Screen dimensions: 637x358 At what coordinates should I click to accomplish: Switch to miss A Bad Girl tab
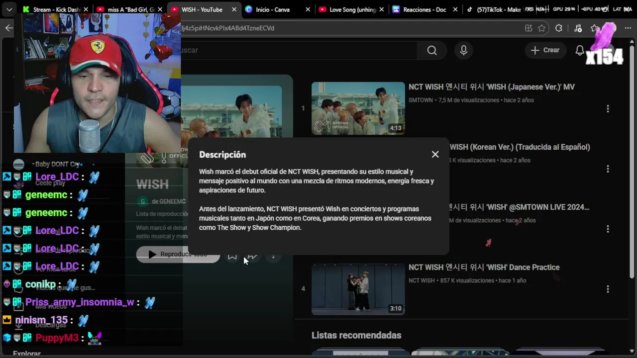pos(127,9)
